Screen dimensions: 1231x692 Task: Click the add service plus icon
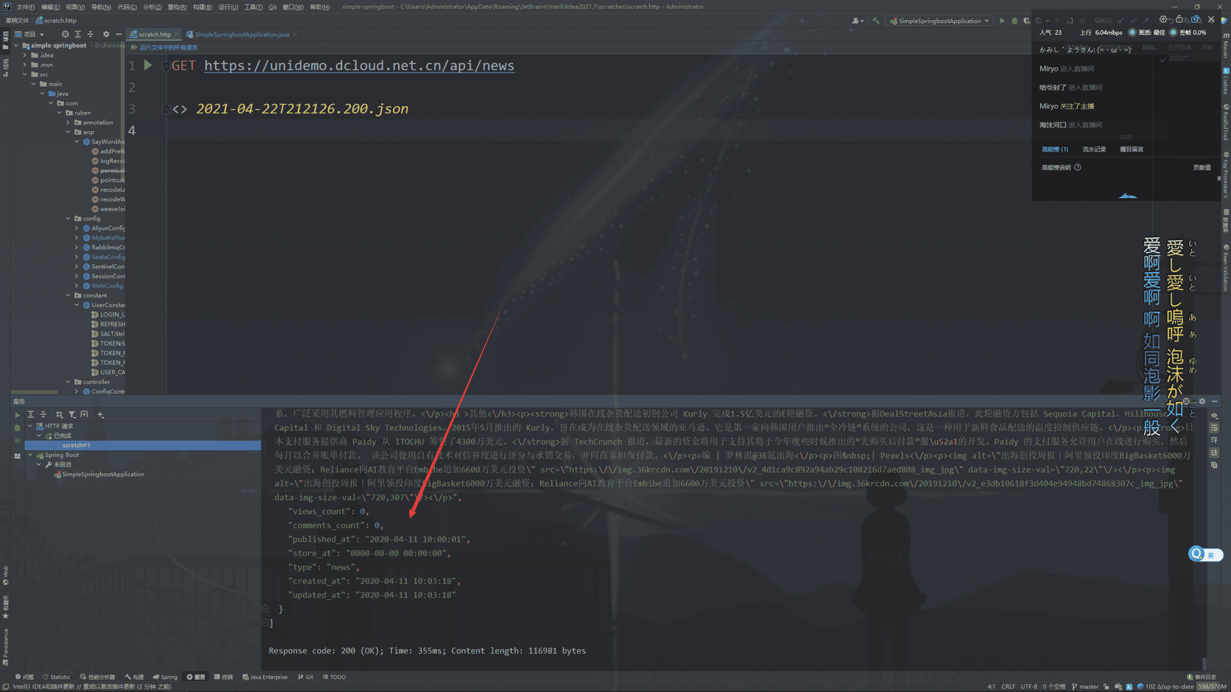100,414
